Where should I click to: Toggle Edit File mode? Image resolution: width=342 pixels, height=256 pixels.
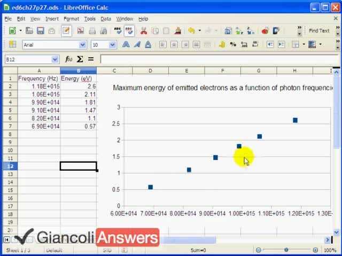click(66, 31)
